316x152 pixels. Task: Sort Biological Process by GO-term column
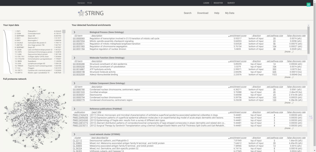click(78, 36)
